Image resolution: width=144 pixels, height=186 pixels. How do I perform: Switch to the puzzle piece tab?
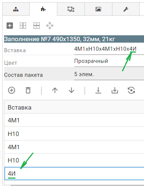(43, 9)
